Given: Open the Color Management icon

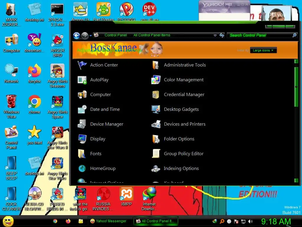Looking at the screenshot, I should click(156, 80).
